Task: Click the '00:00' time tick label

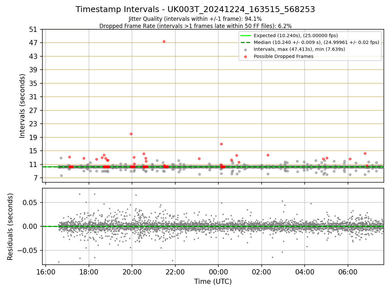Action: click(218, 272)
